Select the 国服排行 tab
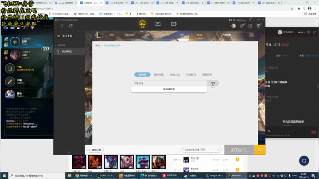319x179 pixels. (x=207, y=74)
